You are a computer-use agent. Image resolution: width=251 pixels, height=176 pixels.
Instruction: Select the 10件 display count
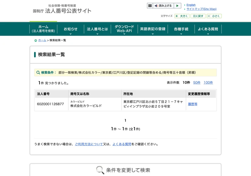186,83
